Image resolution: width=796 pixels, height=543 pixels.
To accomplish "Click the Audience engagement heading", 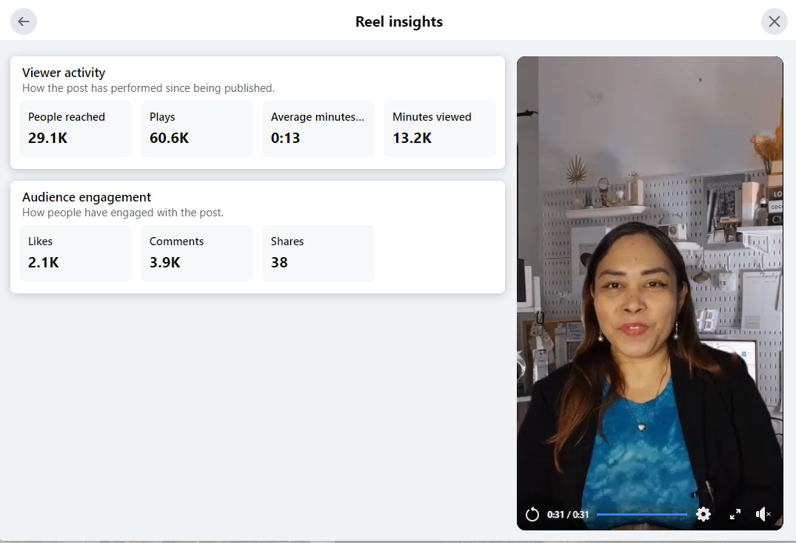I will click(x=87, y=197).
